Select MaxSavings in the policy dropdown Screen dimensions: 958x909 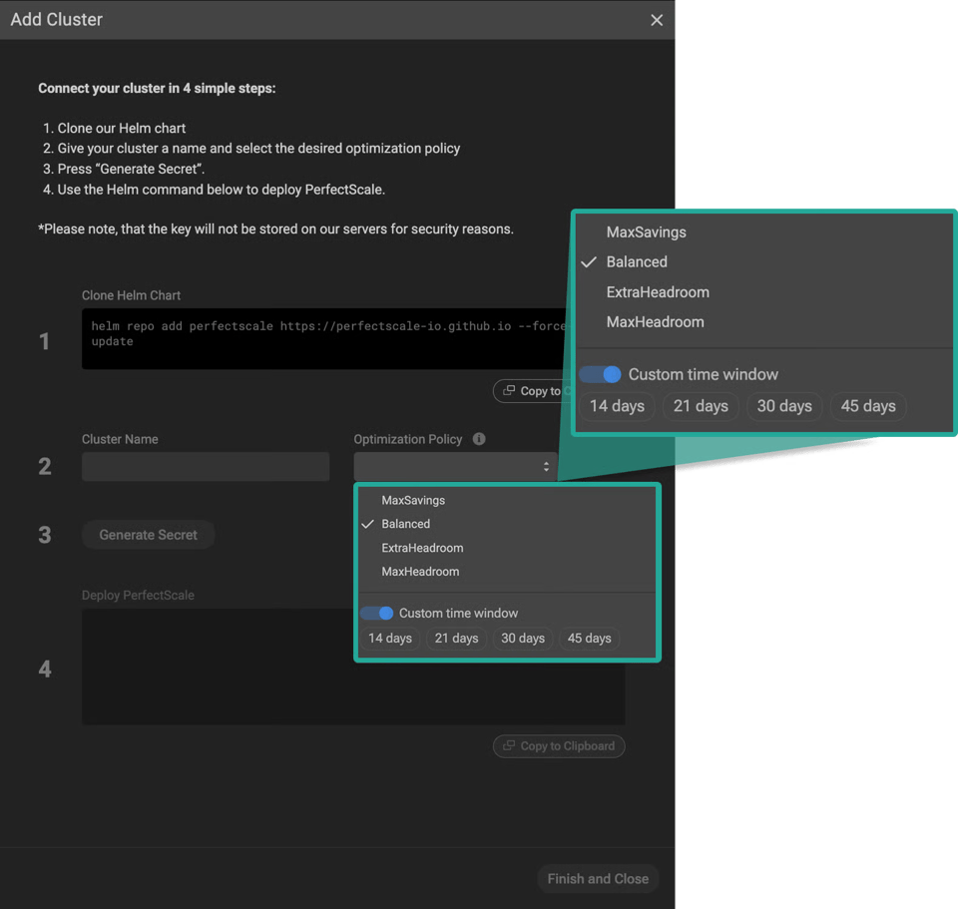click(x=413, y=500)
